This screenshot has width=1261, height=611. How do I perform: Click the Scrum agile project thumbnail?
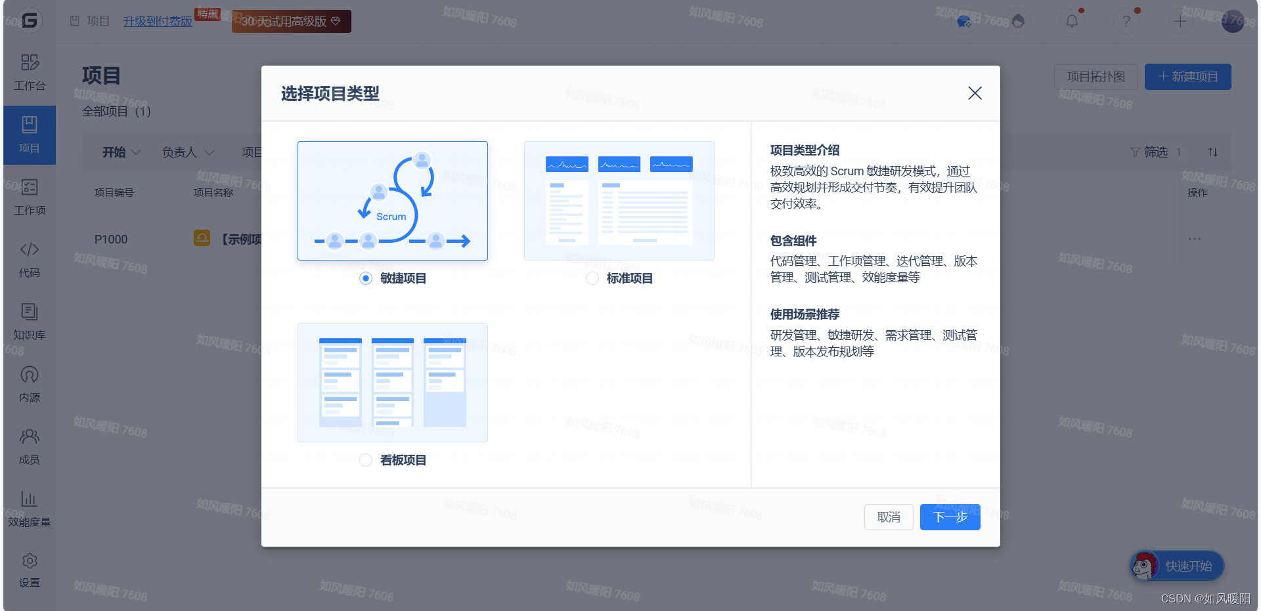point(393,201)
